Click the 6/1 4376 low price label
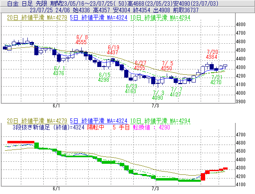The height and width of the screenshot is (194, 255). click(58, 71)
